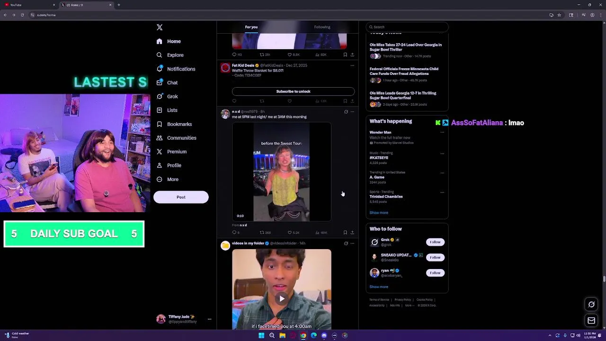Share the Fat Kid Deals post
The height and width of the screenshot is (341, 606).
[x=352, y=101]
